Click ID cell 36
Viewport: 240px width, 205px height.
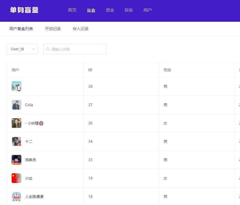tap(90, 123)
